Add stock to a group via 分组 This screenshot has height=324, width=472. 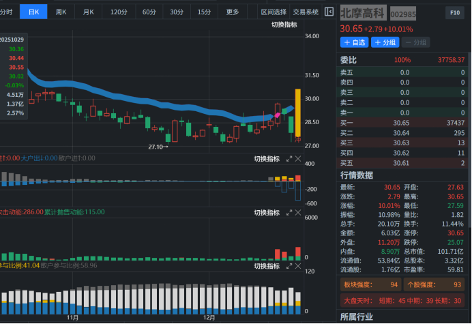coord(385,42)
